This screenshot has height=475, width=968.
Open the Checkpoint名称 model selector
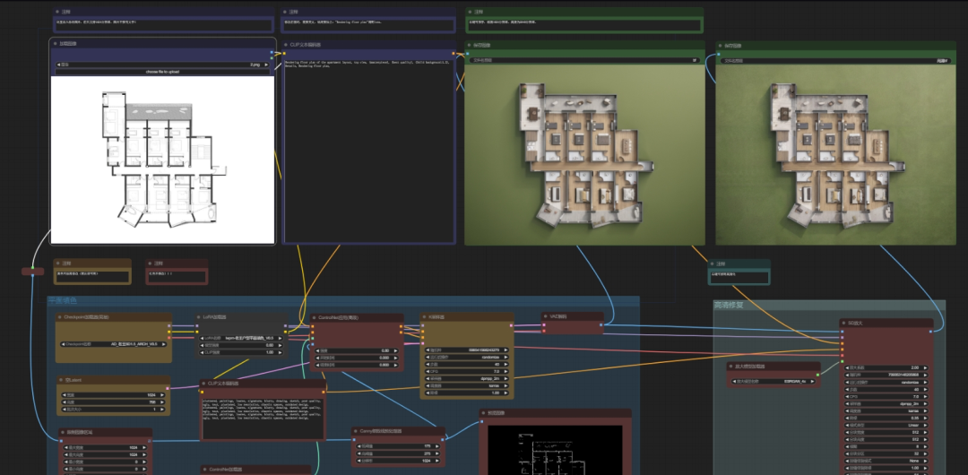tap(114, 344)
